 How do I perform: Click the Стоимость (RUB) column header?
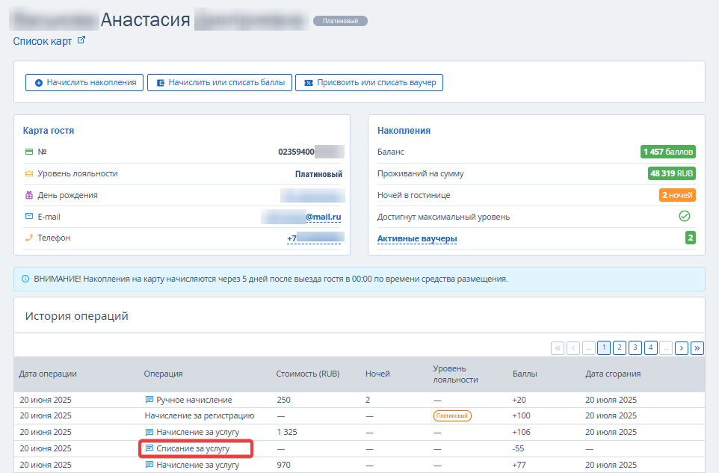[308, 374]
